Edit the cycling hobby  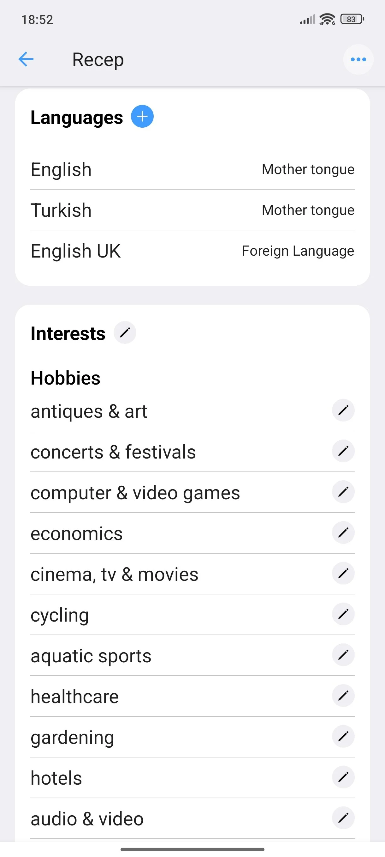pos(343,614)
